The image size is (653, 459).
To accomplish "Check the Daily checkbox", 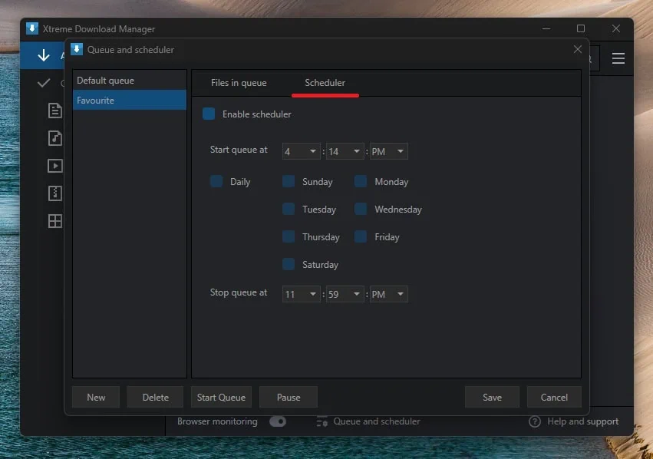I will point(216,181).
